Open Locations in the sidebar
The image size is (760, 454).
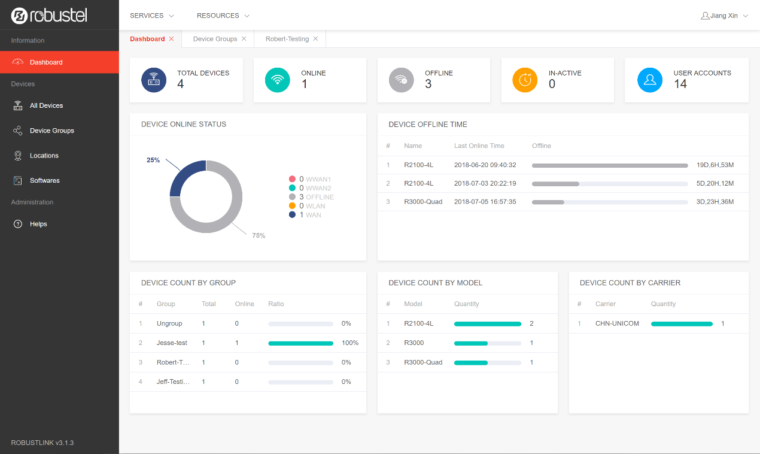point(44,156)
